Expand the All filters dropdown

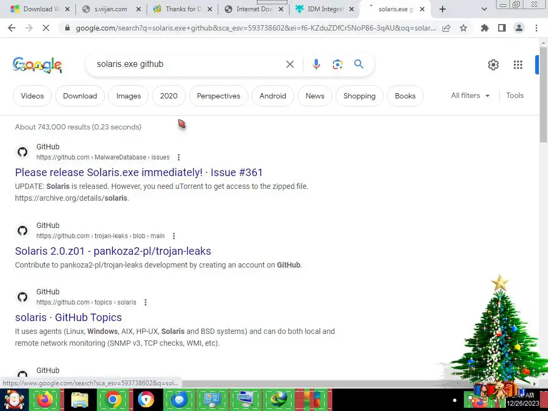point(470,95)
